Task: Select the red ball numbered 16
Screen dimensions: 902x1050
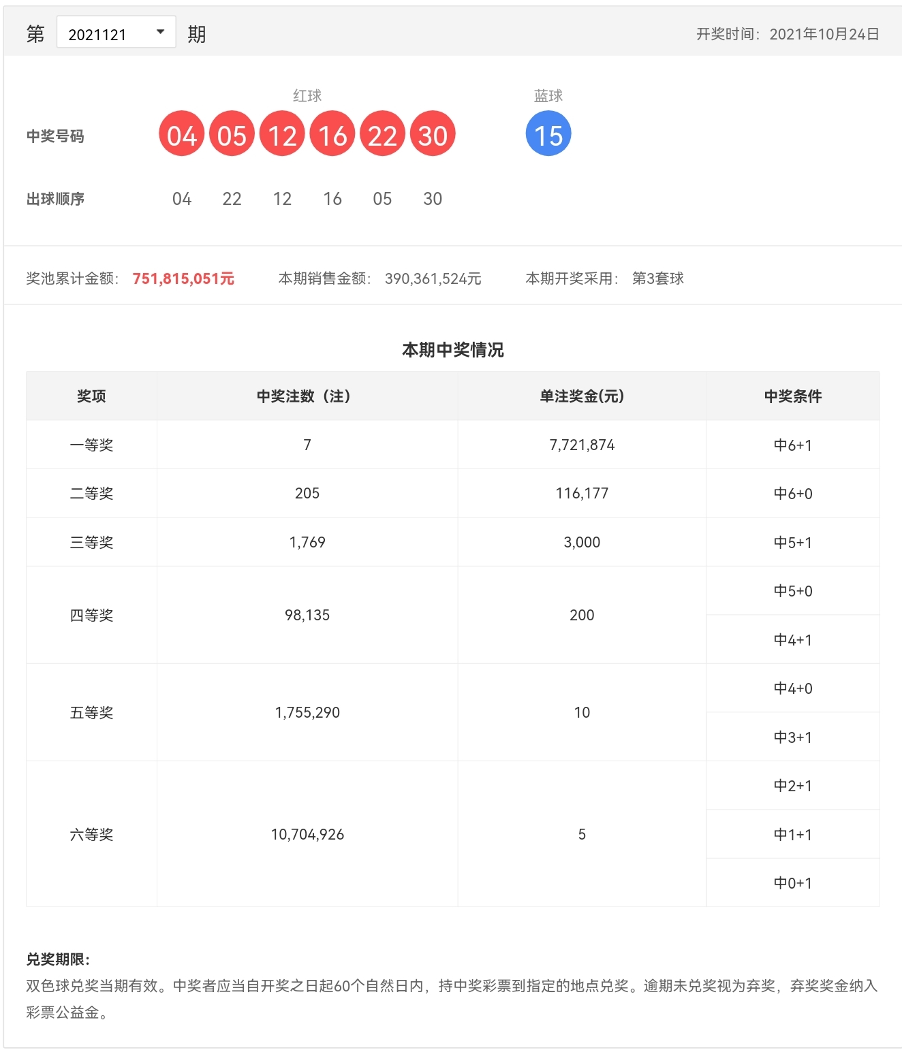Action: 332,134
